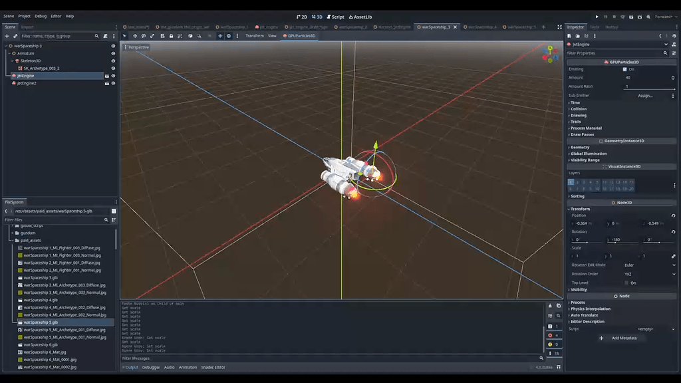Toggle visibility of JetEngine2 node
681x383 pixels.
click(113, 83)
